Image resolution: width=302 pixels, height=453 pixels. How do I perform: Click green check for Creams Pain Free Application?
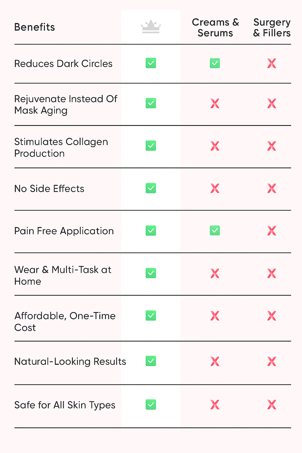[x=215, y=230]
